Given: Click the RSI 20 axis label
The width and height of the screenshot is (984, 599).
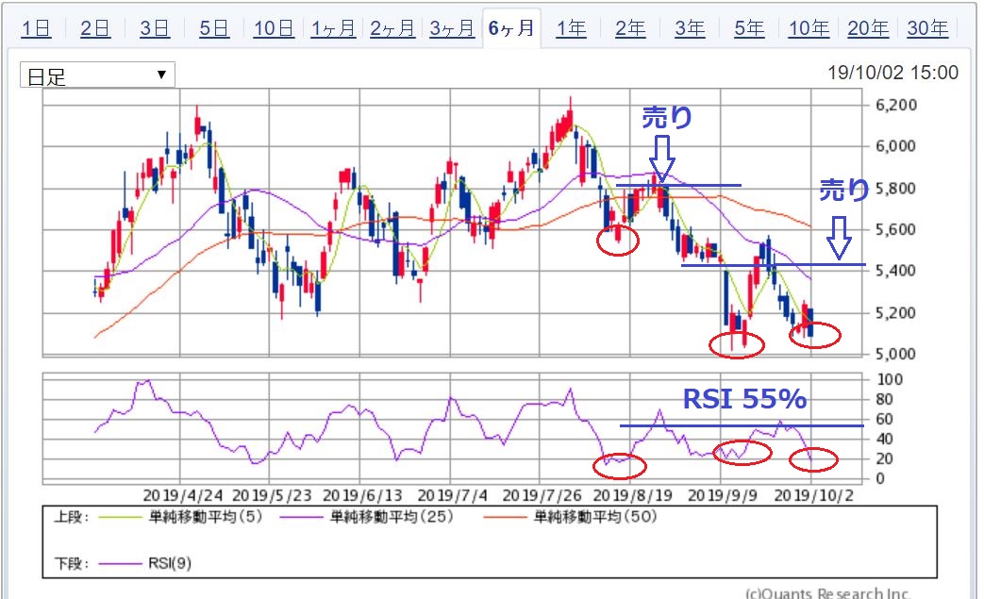Looking at the screenshot, I should [x=884, y=458].
